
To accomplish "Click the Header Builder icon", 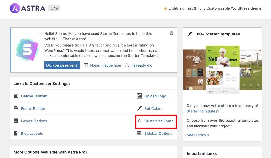I will (16, 96).
